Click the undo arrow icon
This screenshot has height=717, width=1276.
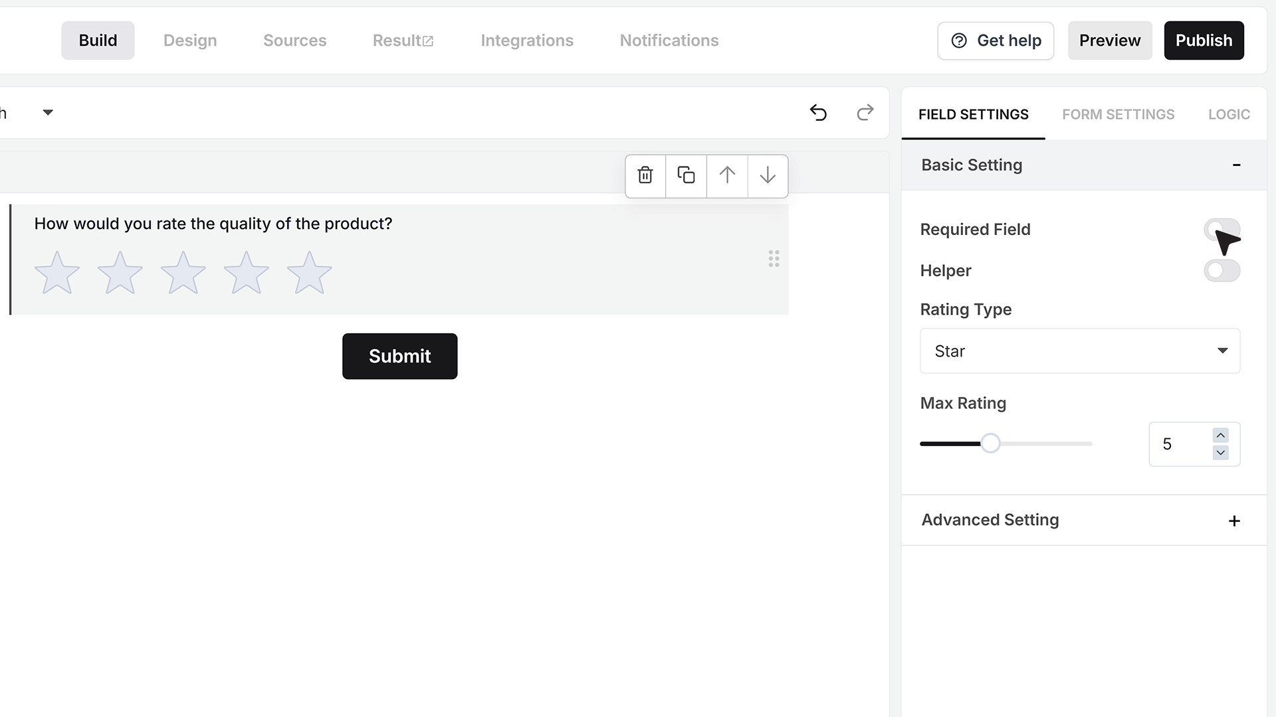(x=818, y=113)
